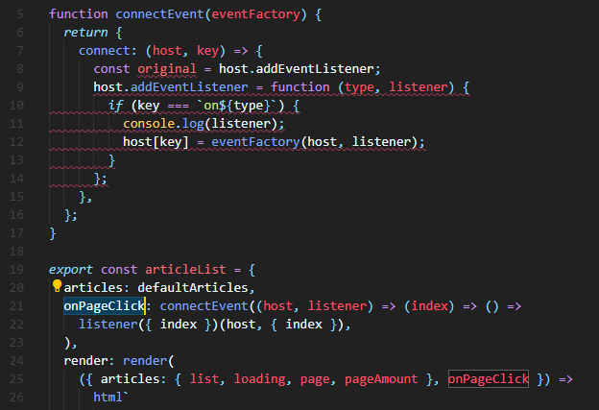Click the export keyword on line 19
This screenshot has height=410, width=599.
point(71,270)
